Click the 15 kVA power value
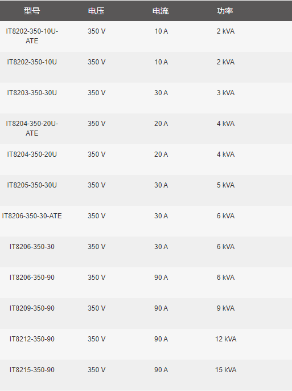Viewport: 292px width, 391px height. (225, 370)
